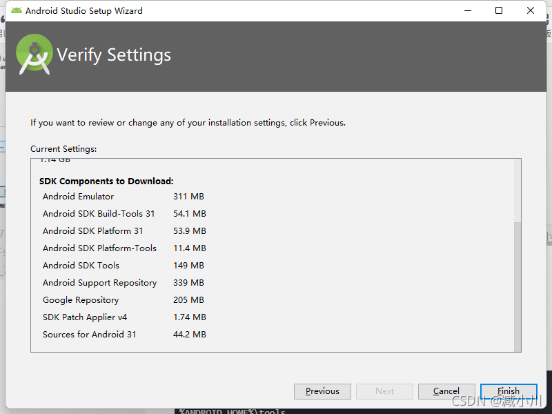Click the SDK Components to Download heading
Screen dimensions: 552x414
tap(106, 181)
